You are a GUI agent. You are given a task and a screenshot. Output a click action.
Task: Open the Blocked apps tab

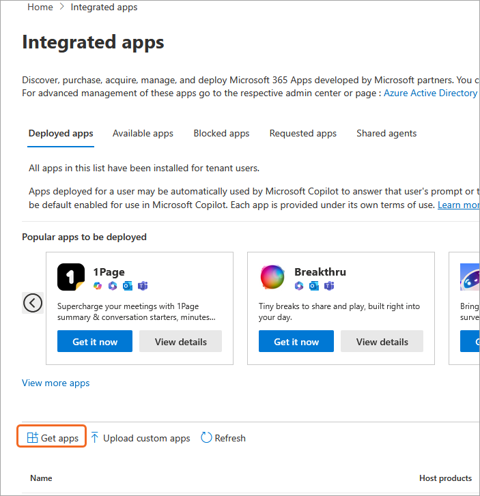click(x=221, y=134)
